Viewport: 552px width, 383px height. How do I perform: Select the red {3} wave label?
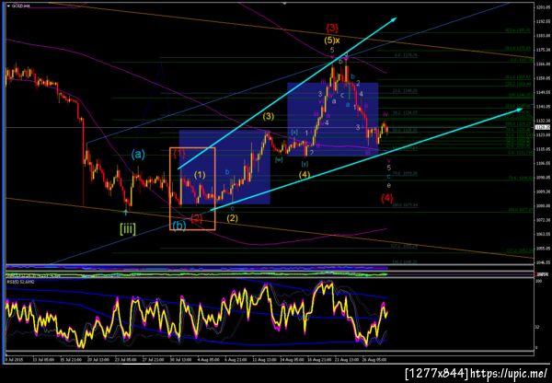pos(333,29)
